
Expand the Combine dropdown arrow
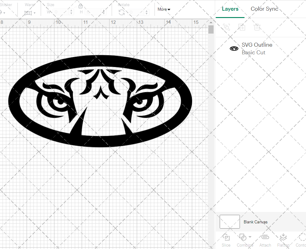coord(250,237)
